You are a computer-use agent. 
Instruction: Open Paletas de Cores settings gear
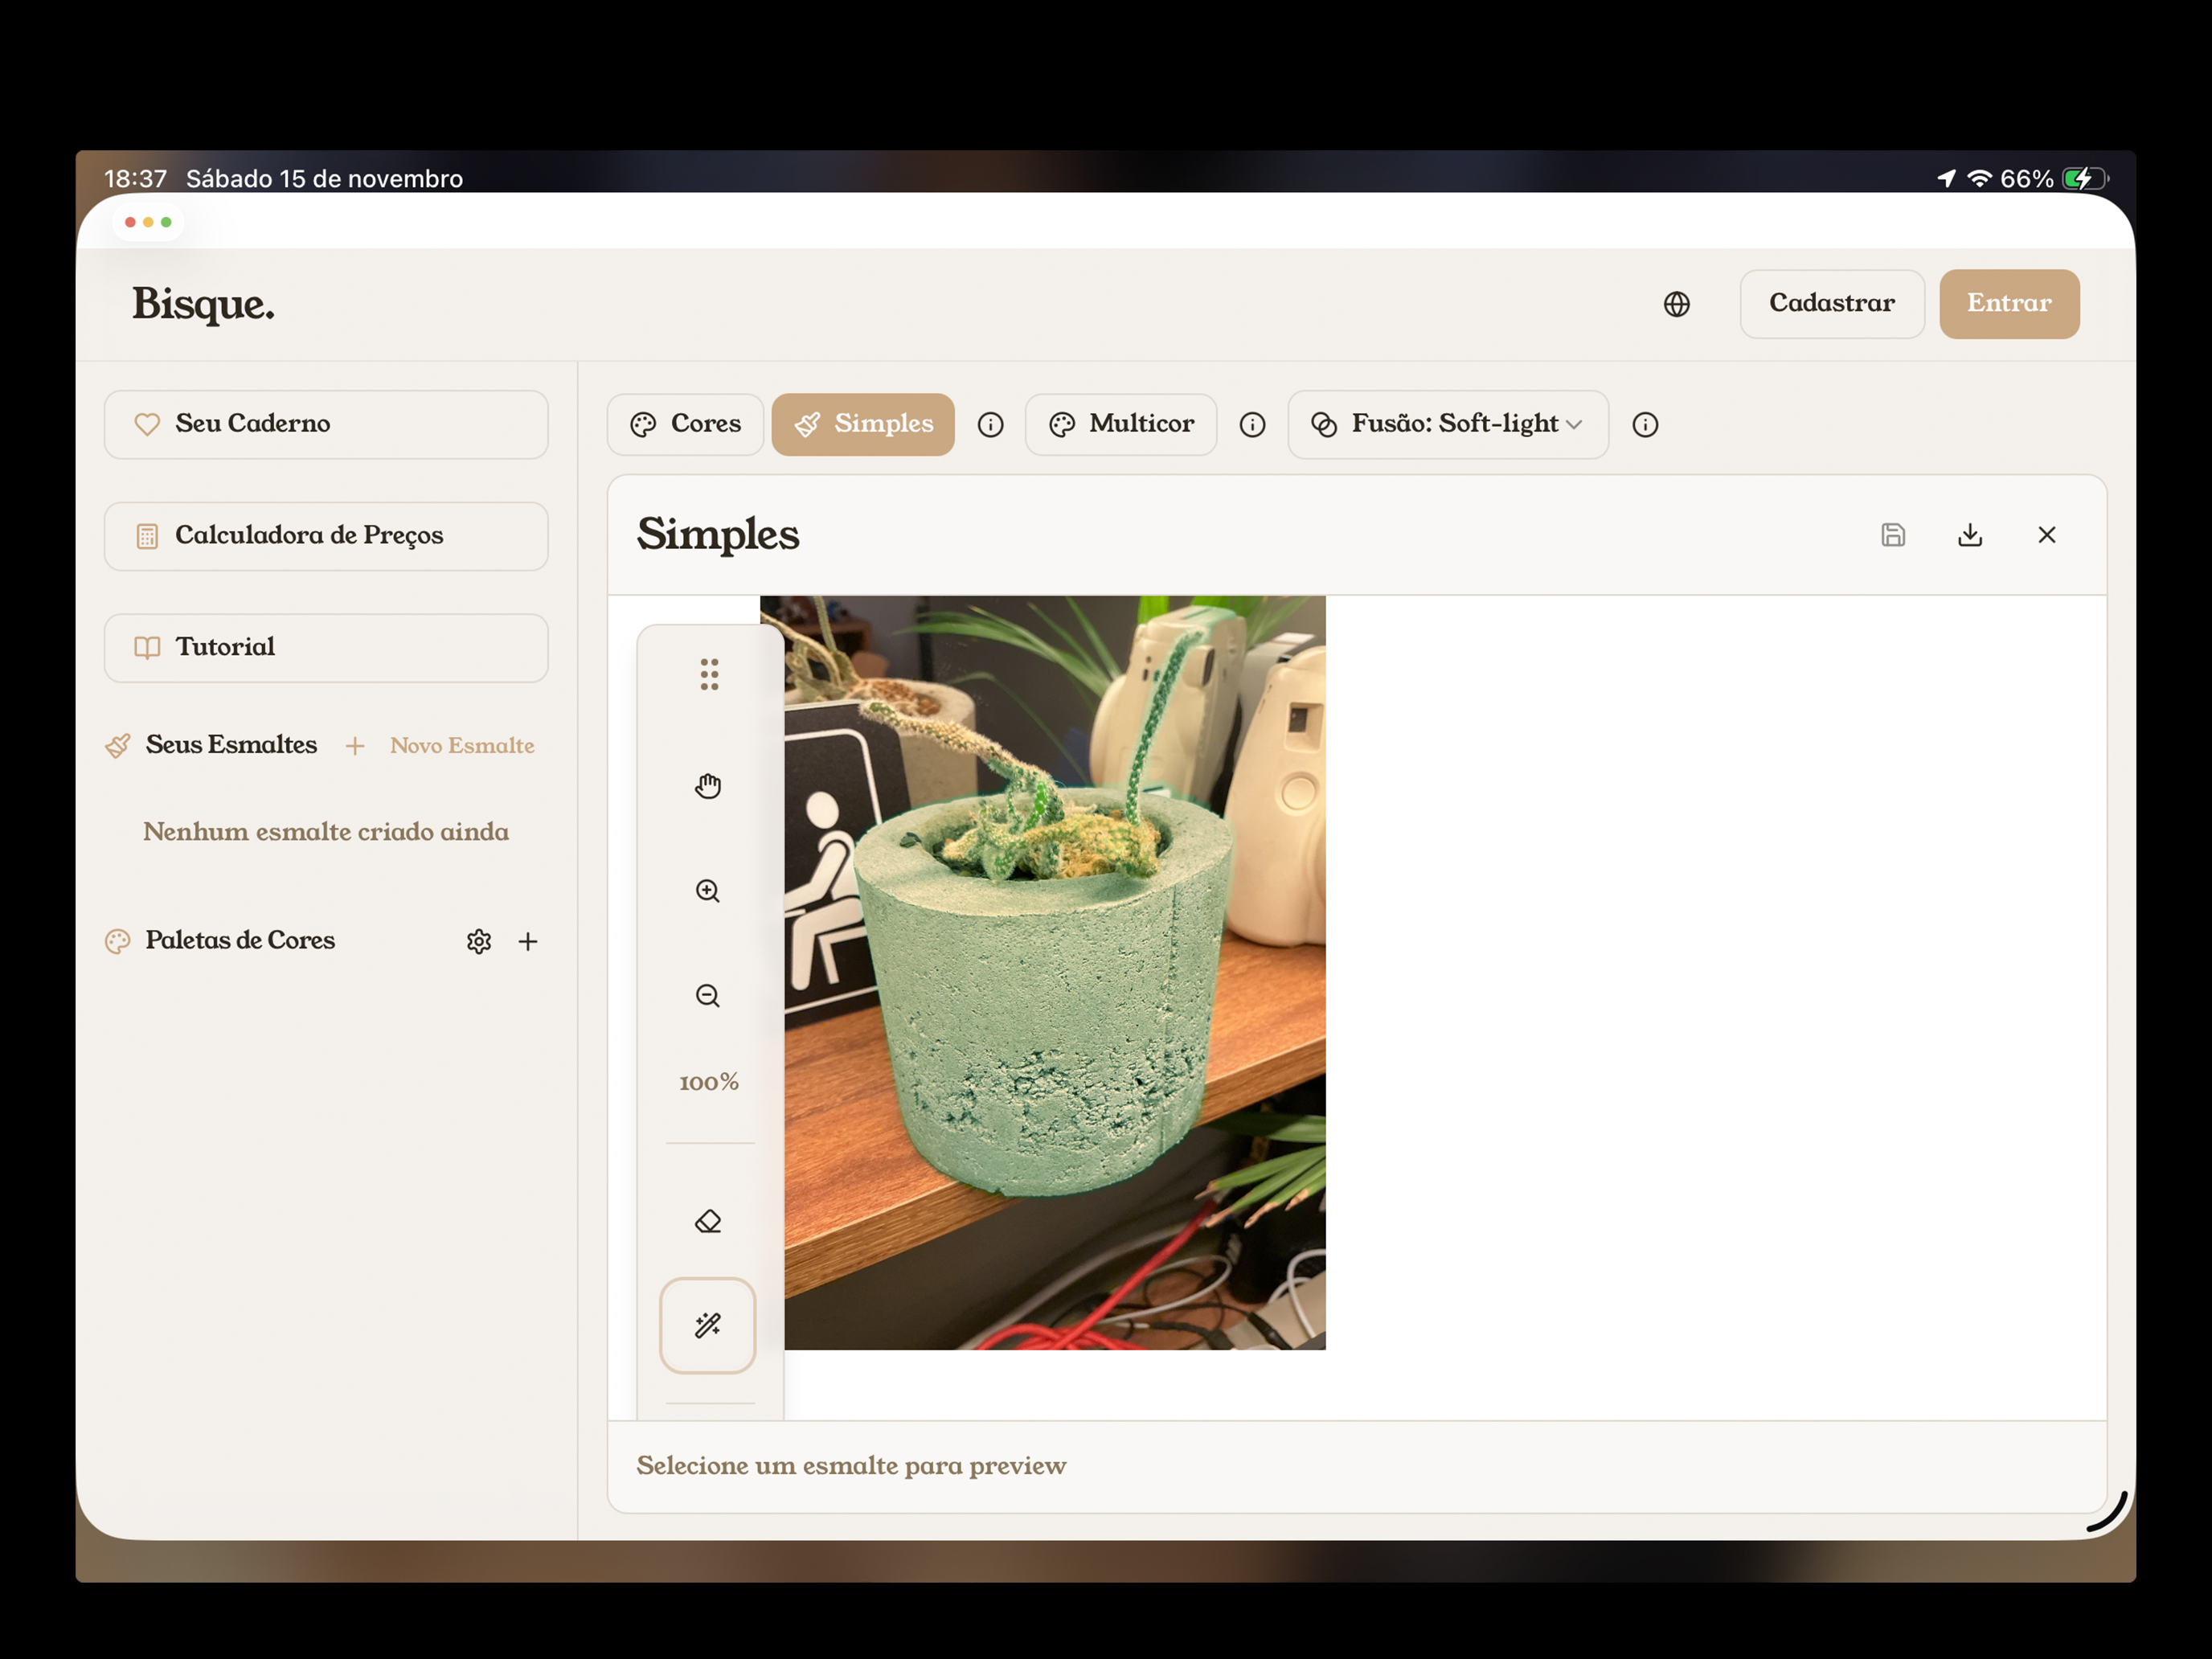tap(479, 941)
